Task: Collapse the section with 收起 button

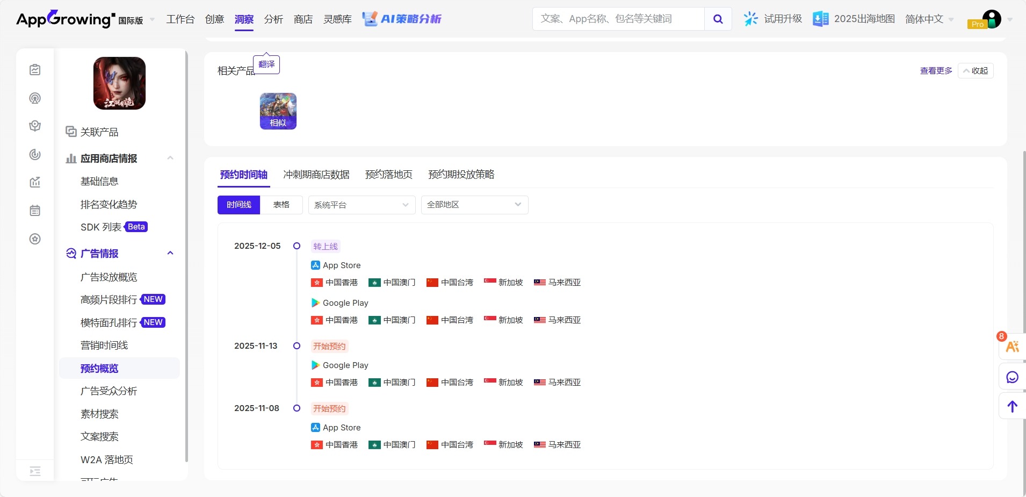Action: (x=976, y=71)
